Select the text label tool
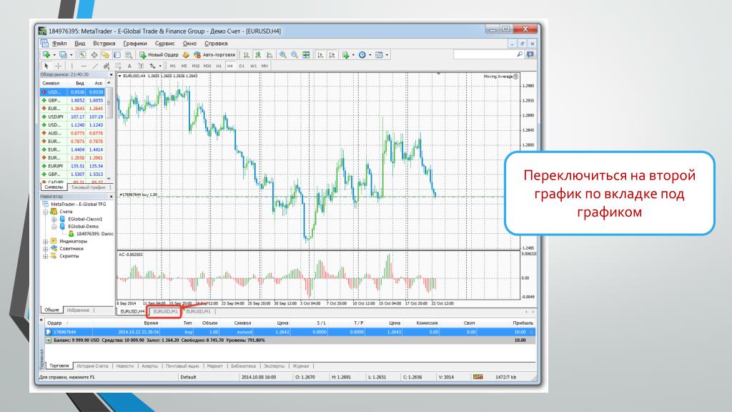The width and height of the screenshot is (732, 412). [141, 66]
